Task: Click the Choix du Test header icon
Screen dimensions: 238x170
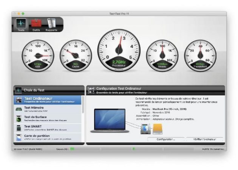Action: pos(18,90)
